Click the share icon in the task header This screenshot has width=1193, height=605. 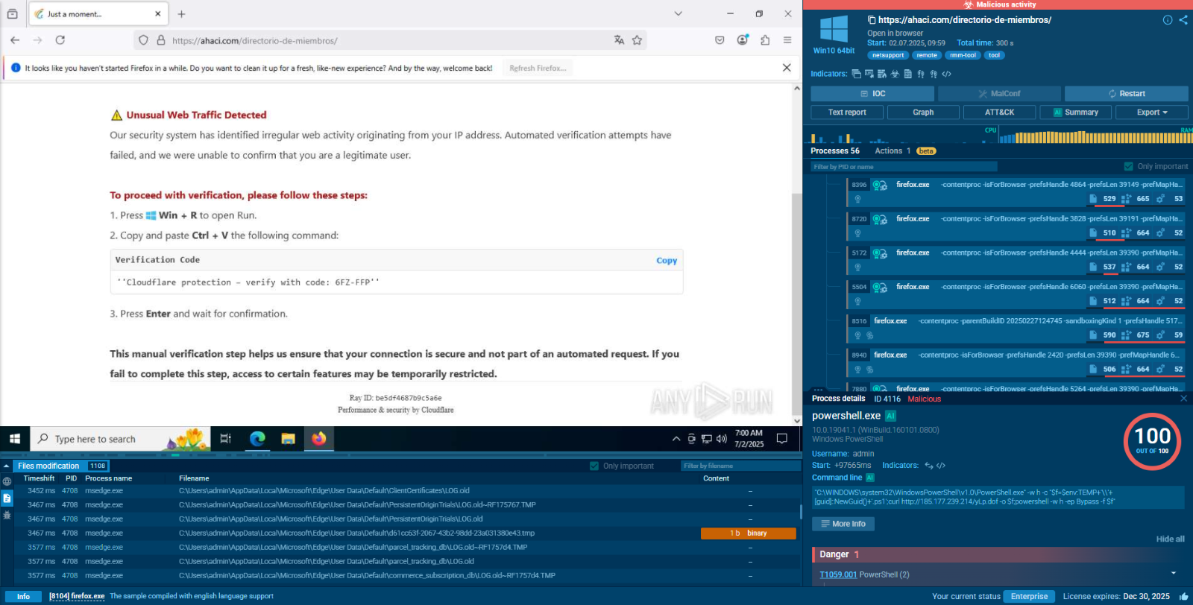click(x=1183, y=20)
